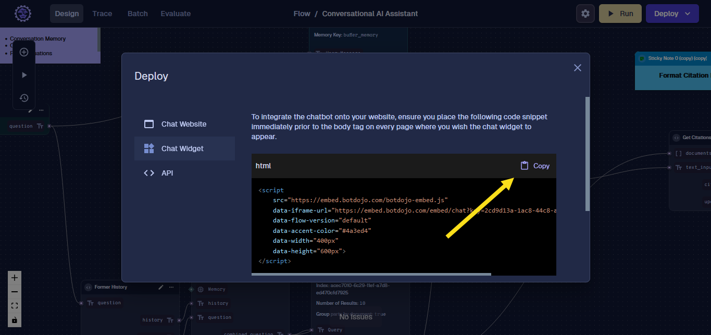Click the code icon of Former History node

tap(89, 287)
